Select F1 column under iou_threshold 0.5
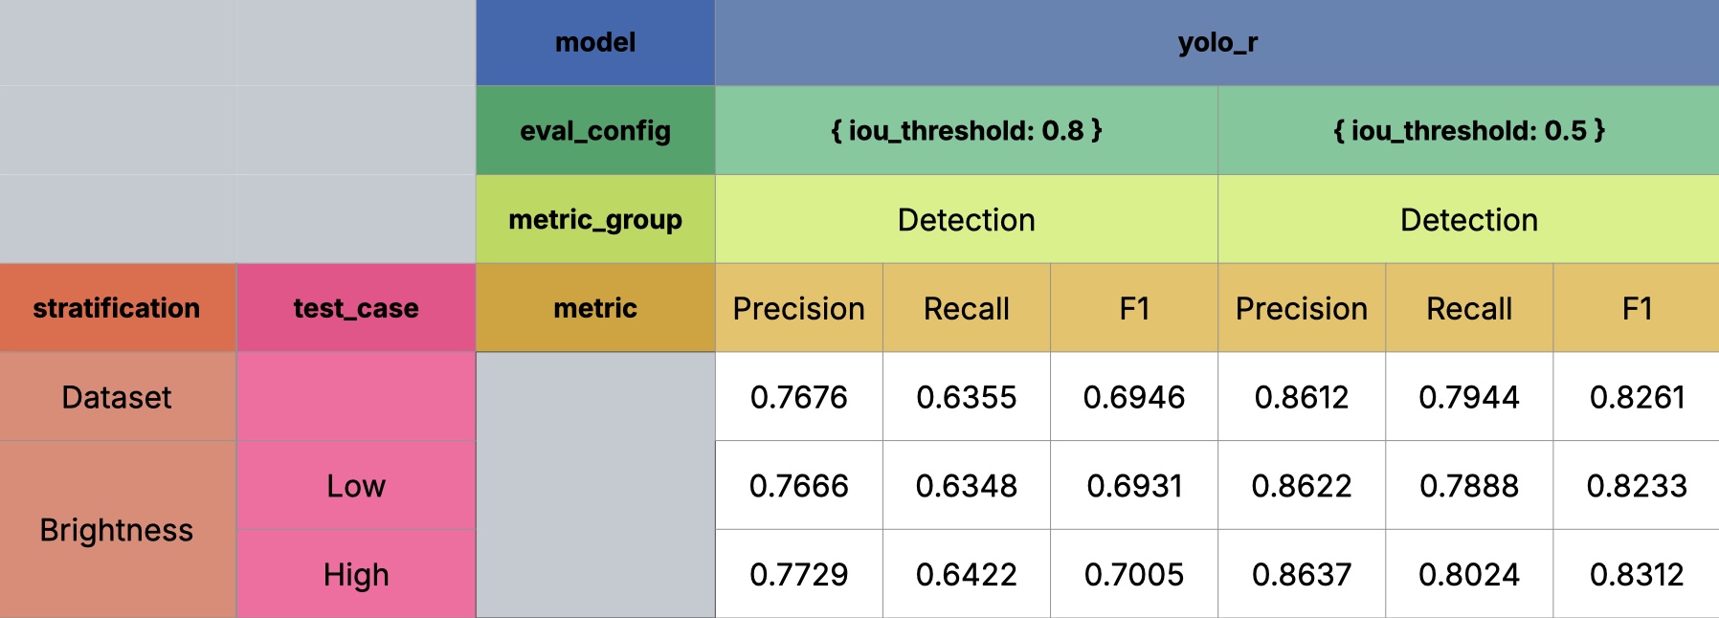The image size is (1719, 618). click(1636, 308)
